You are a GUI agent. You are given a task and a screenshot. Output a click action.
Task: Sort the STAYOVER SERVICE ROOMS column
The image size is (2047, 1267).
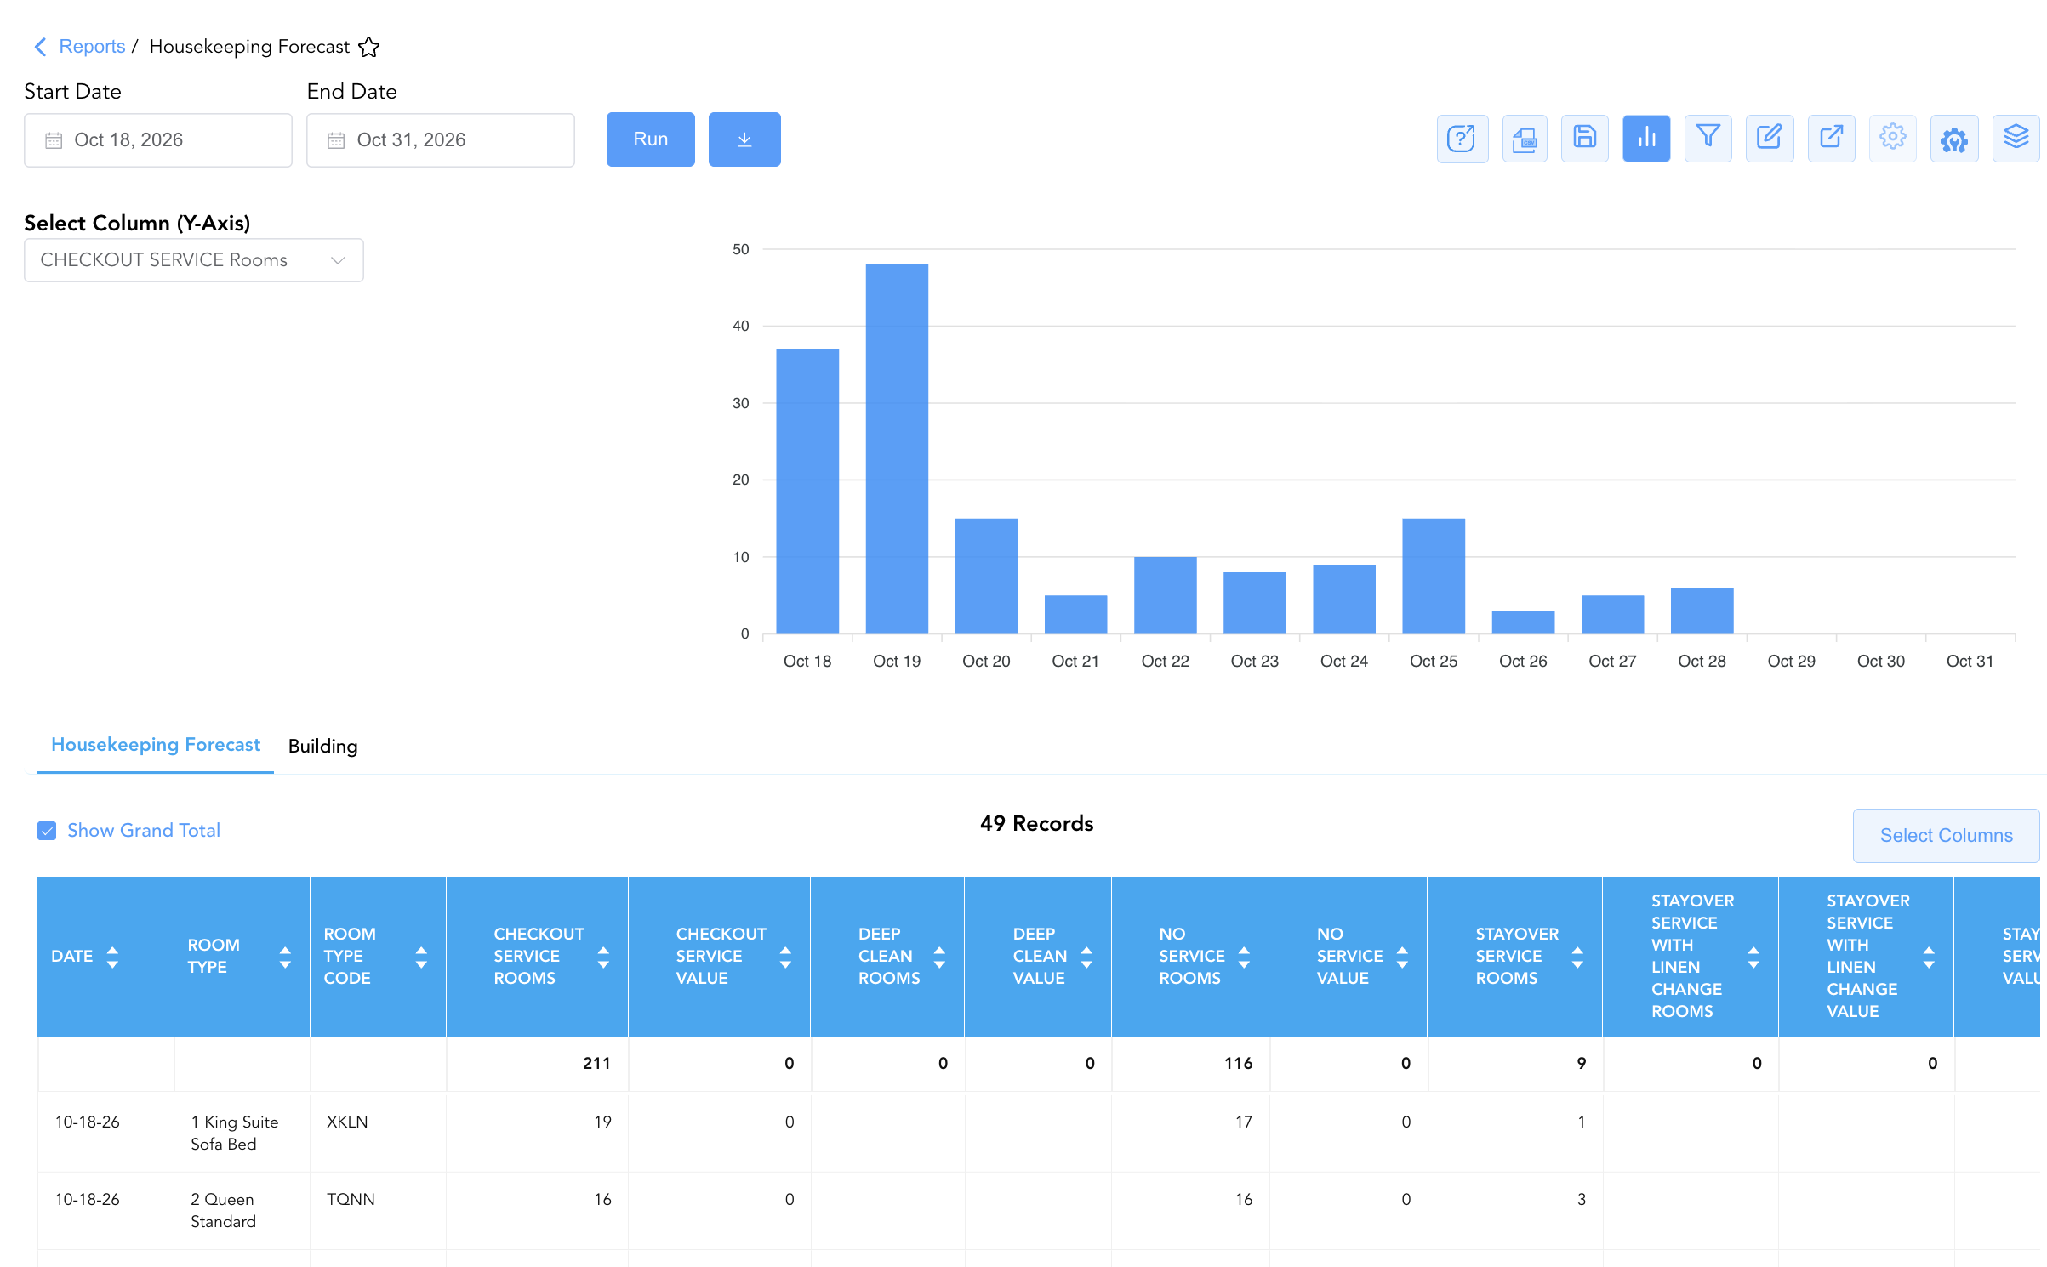1577,957
